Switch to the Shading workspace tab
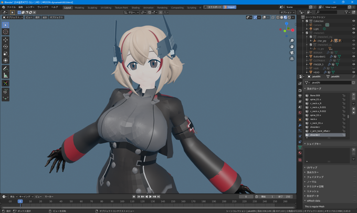This screenshot has height=213, width=357. click(135, 7)
